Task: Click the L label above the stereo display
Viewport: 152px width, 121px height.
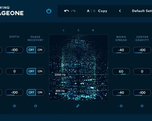Action: pos(64,30)
